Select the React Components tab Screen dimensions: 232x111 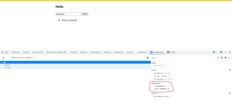(x=157, y=52)
